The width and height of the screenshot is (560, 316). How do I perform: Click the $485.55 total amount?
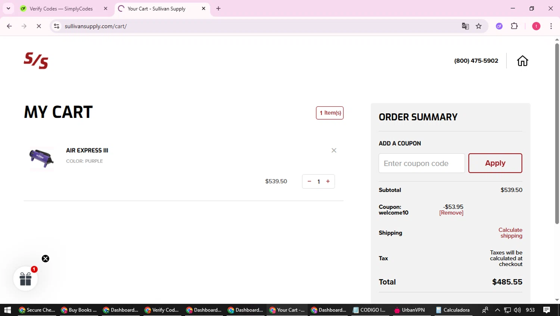pos(507,282)
